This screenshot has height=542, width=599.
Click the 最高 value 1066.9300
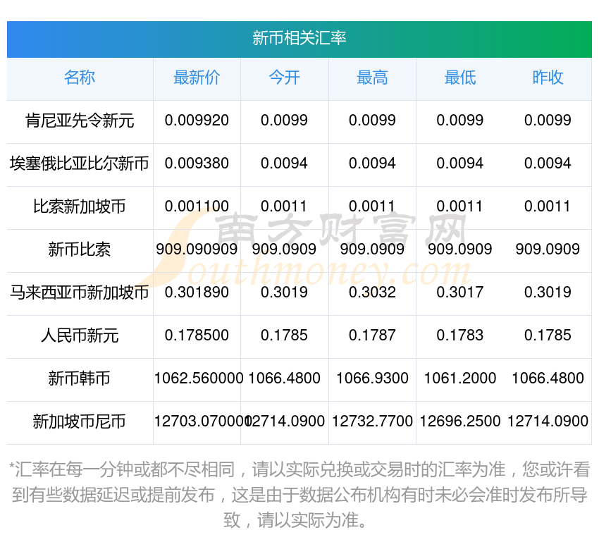pyautogui.click(x=372, y=378)
